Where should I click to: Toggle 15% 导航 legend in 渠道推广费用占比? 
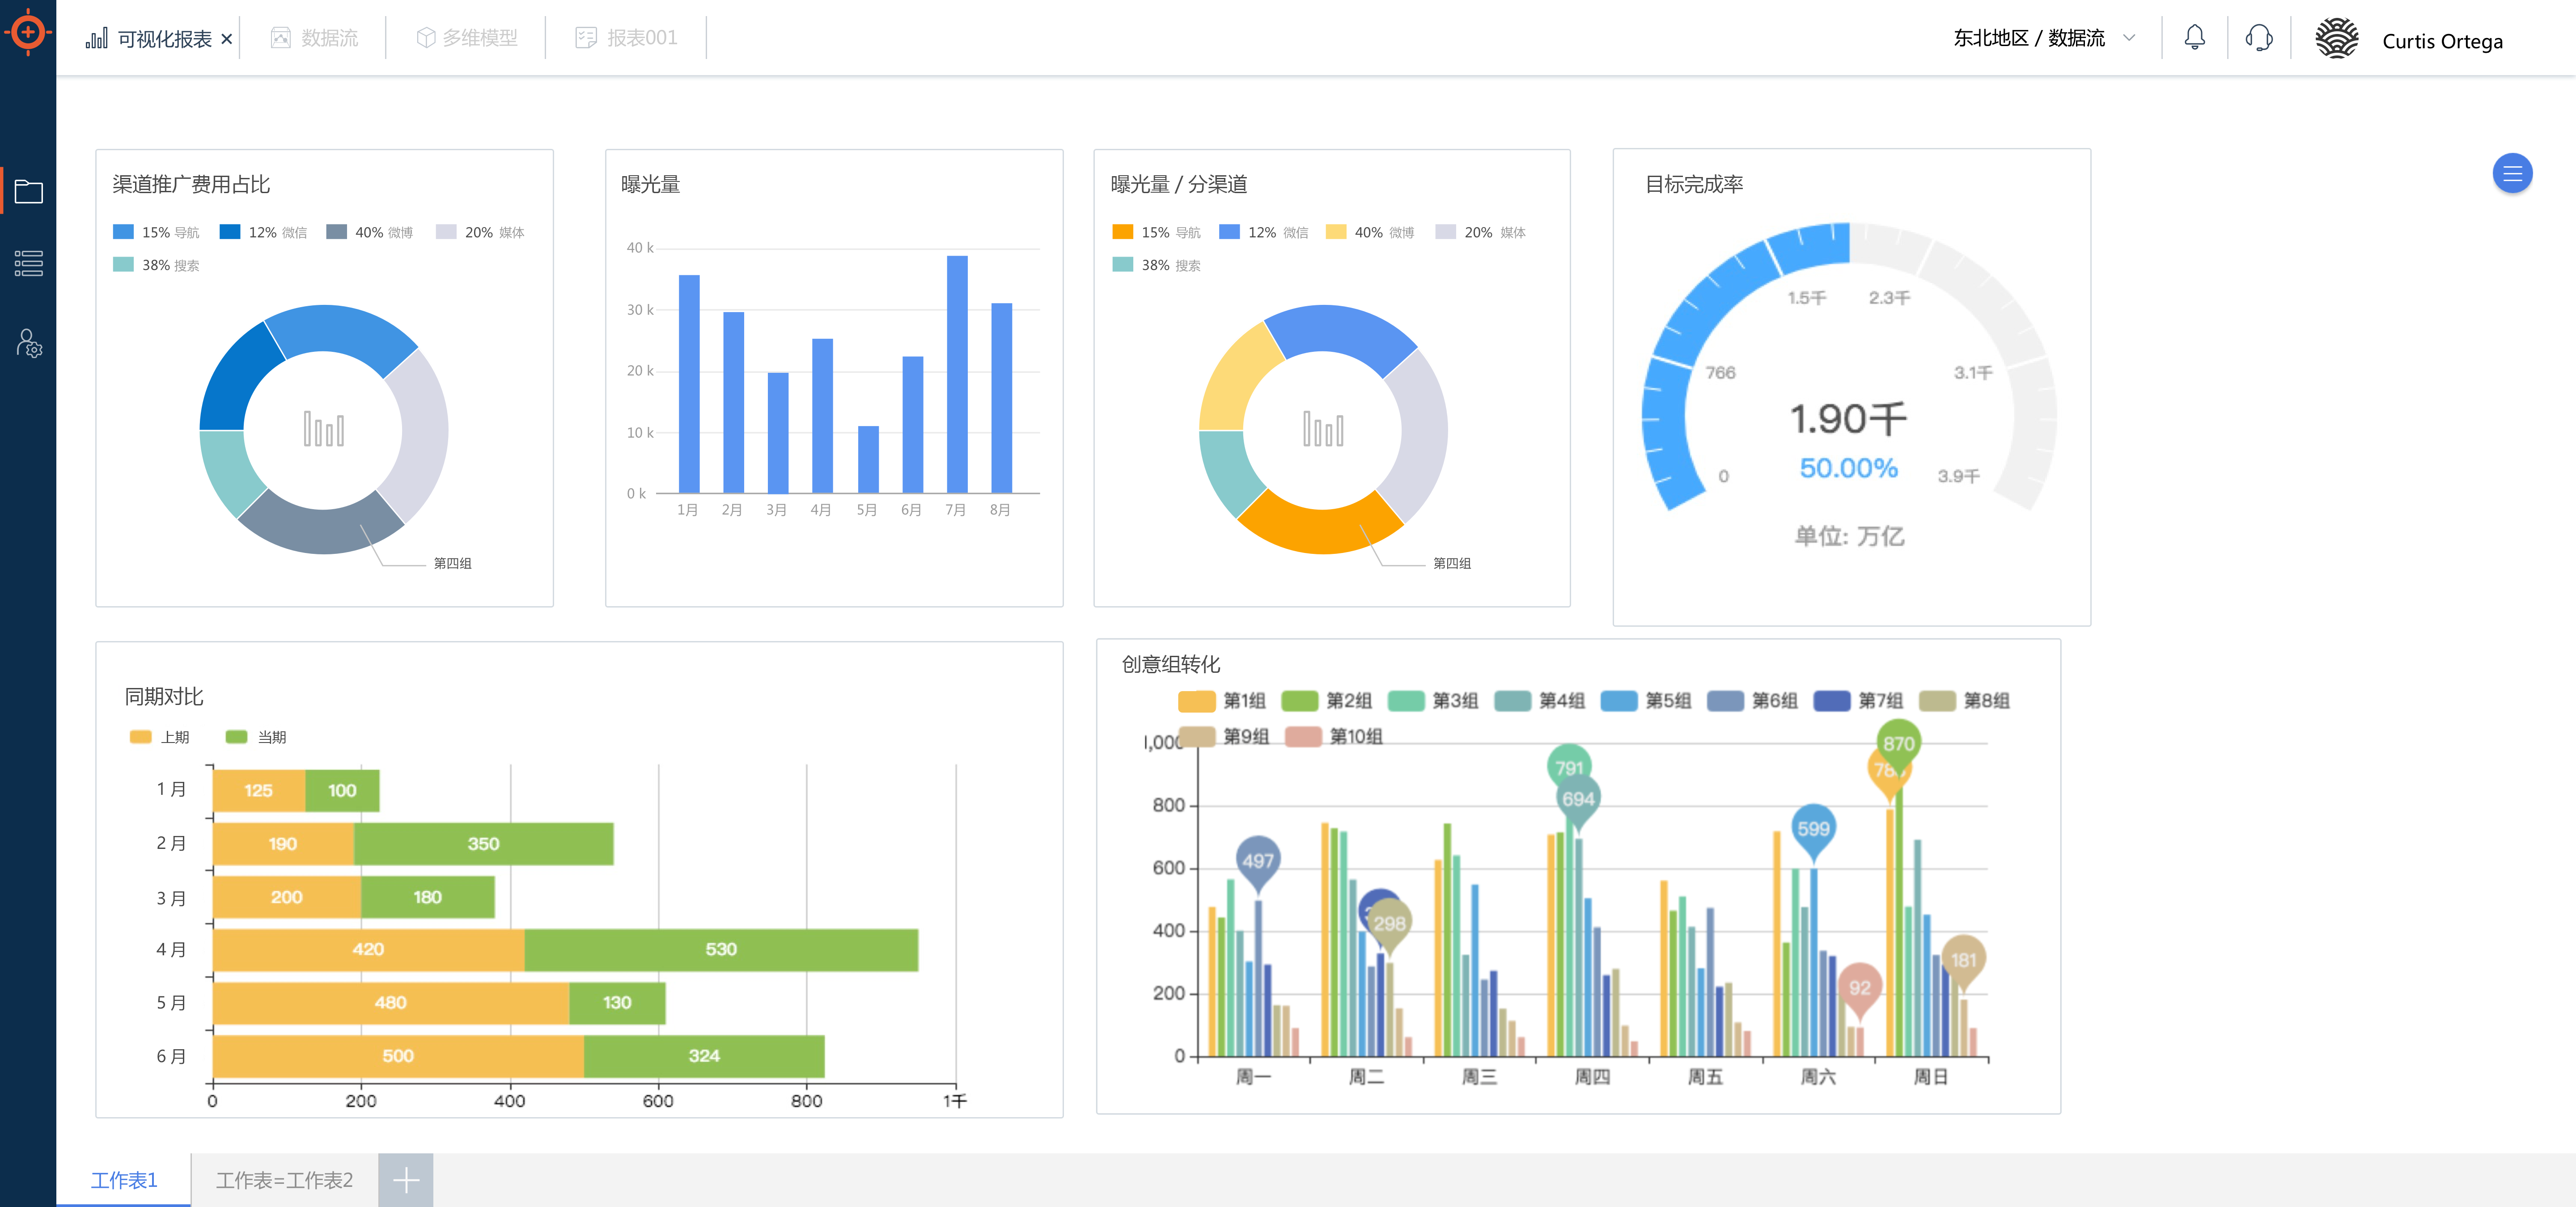[156, 232]
